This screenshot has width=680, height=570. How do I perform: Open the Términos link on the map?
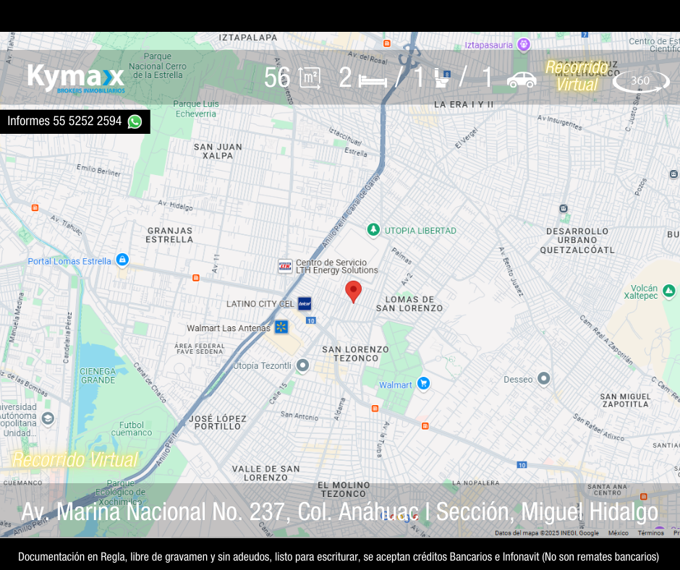[651, 532]
